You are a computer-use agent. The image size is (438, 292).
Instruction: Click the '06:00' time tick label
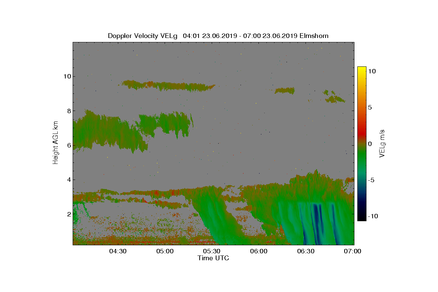(x=259, y=251)
